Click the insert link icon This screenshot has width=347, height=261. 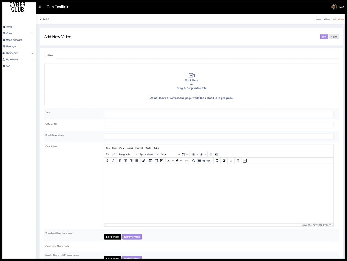click(x=144, y=161)
